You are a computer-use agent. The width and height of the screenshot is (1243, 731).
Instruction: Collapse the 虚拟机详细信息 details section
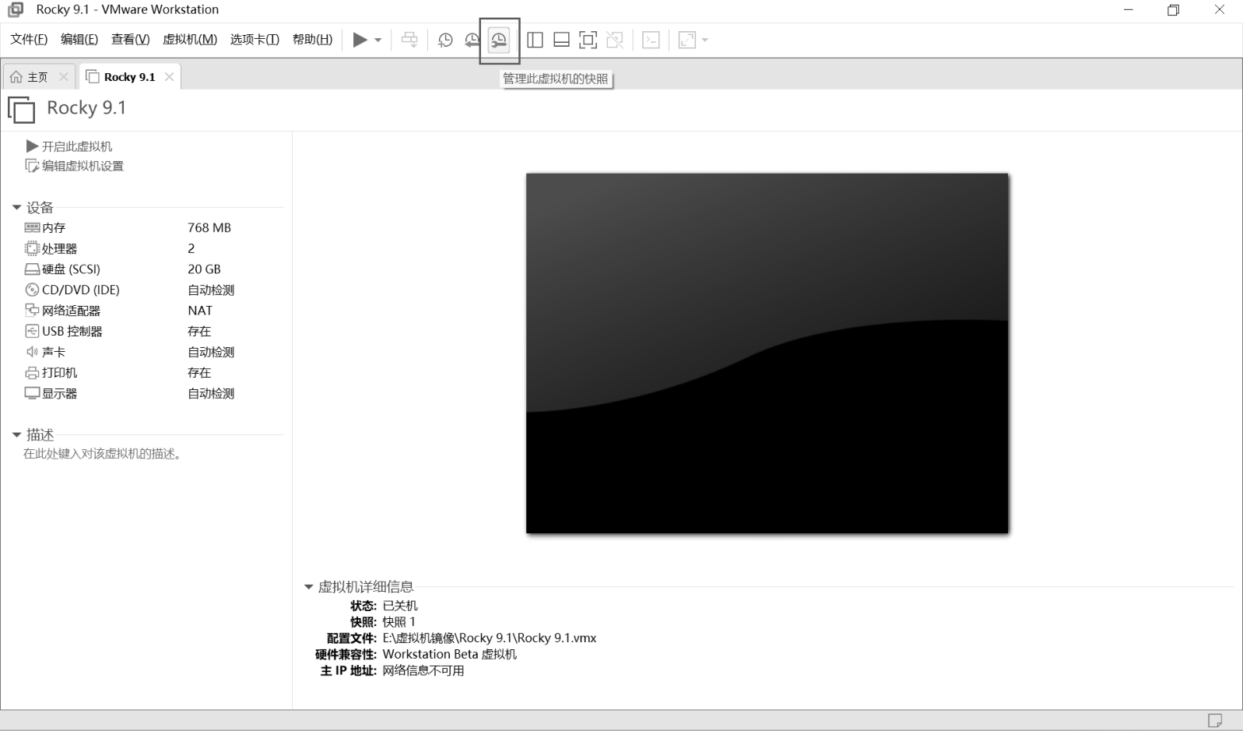[x=308, y=587]
